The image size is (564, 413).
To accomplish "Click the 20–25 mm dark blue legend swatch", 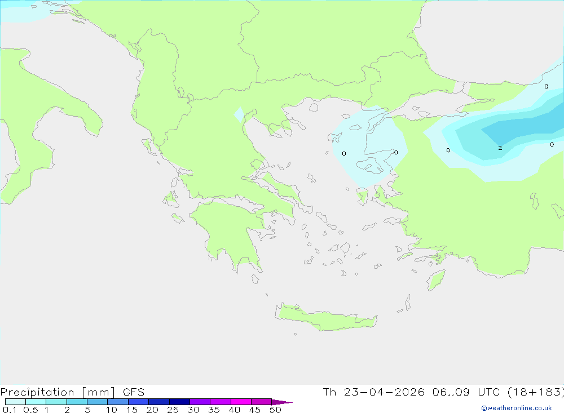I will pyautogui.click(x=158, y=402).
